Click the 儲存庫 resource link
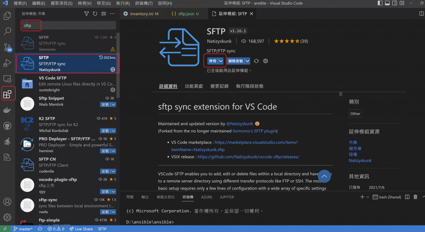The width and height of the screenshot is (425, 232). 355,148
